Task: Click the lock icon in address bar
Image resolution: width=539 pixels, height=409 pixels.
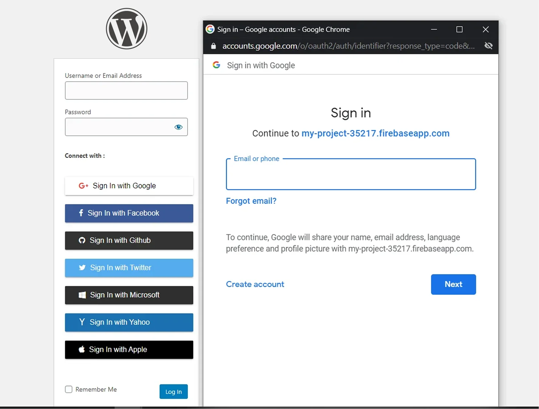Action: (213, 46)
